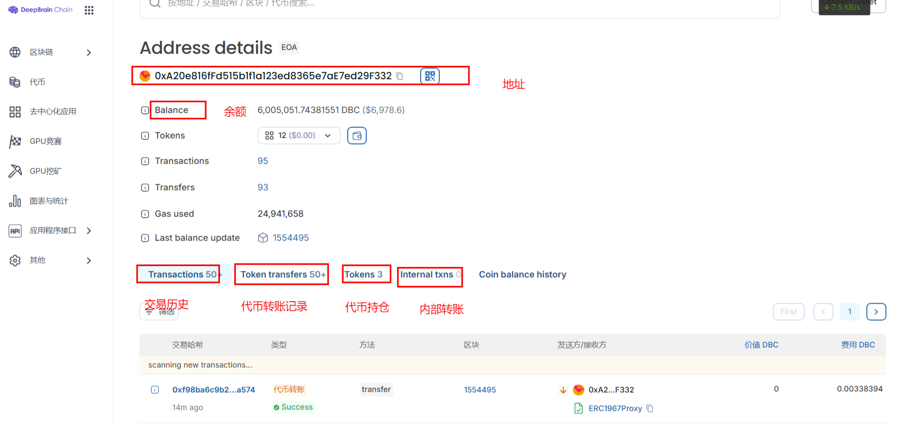Click the info icon beside Gas used
The image size is (905, 424).
tap(145, 214)
